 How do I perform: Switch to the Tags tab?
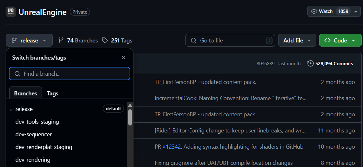(x=52, y=93)
